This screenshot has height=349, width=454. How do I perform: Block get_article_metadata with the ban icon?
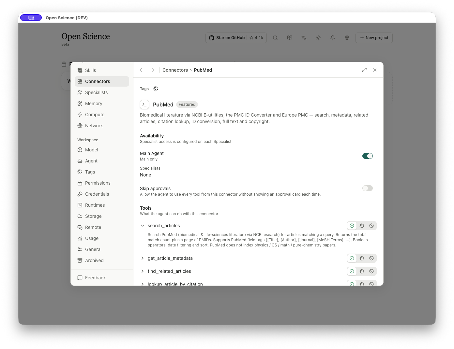[x=371, y=258]
